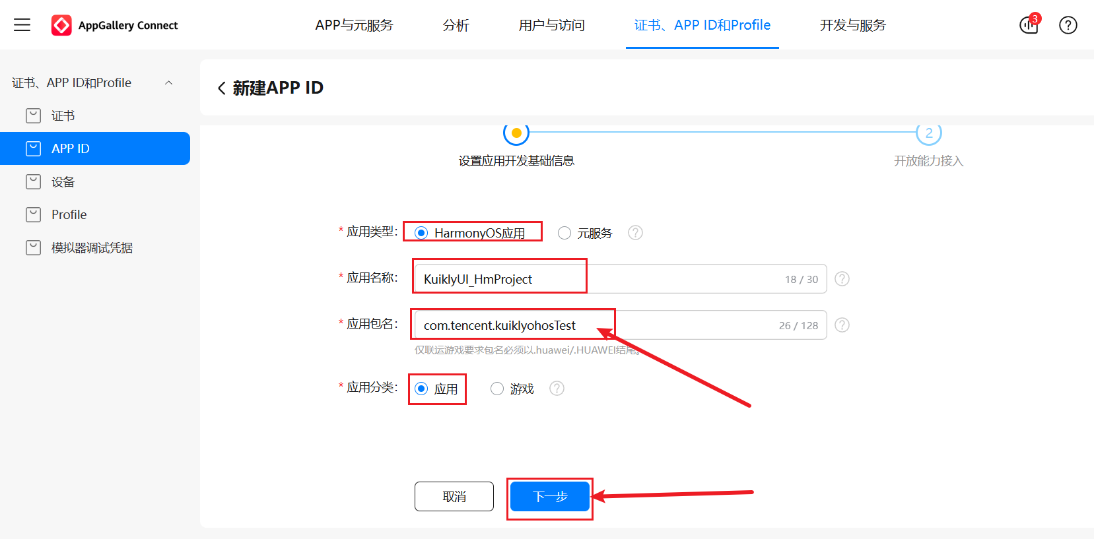Viewport: 1094px width, 539px height.
Task: Click the 模拟器调试凭据 sidebar item icon
Action: point(33,247)
